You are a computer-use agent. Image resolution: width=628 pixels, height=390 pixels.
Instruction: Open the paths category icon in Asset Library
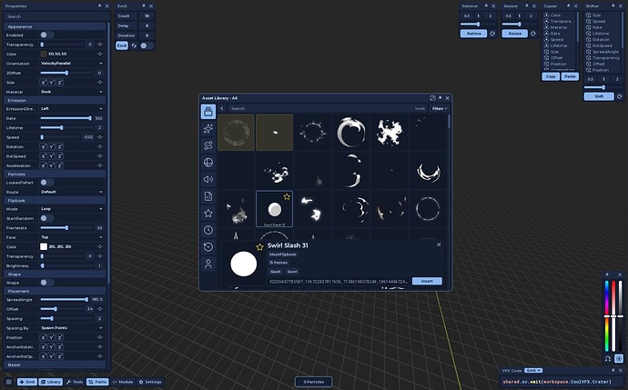pyautogui.click(x=208, y=145)
